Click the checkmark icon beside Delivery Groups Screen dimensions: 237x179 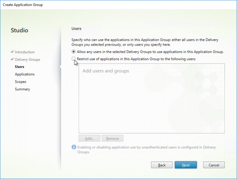12,60
